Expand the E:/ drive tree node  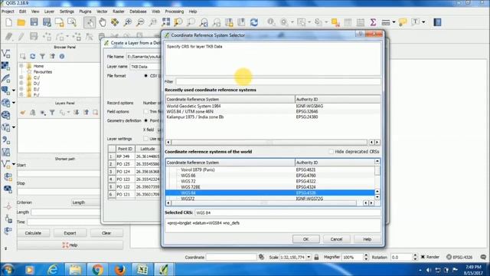tap(21, 89)
